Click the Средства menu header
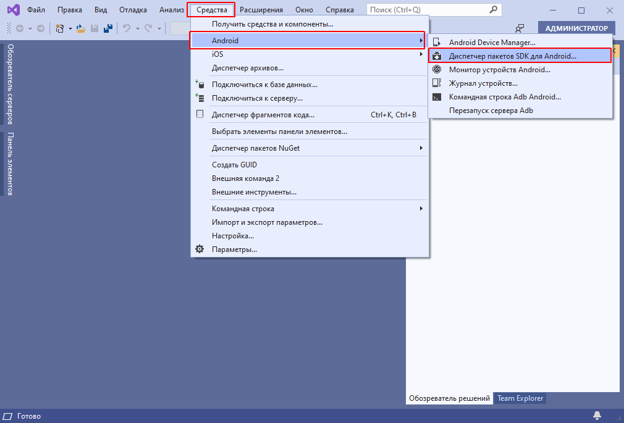Viewport: 624px width, 423px height. pyautogui.click(x=211, y=9)
